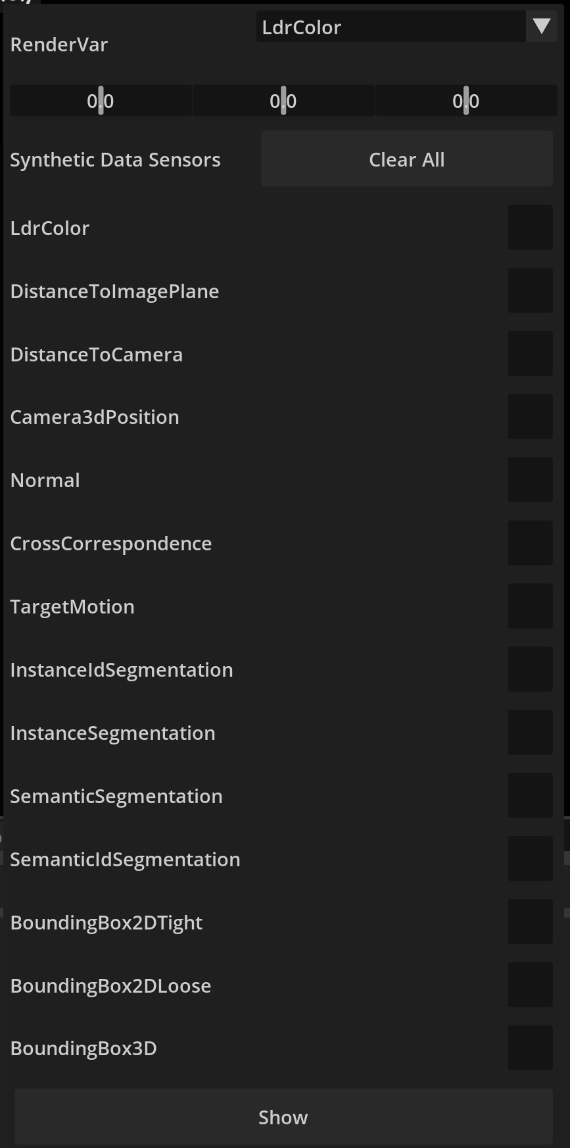Check the DistanceToCamera sensor box

pyautogui.click(x=530, y=353)
